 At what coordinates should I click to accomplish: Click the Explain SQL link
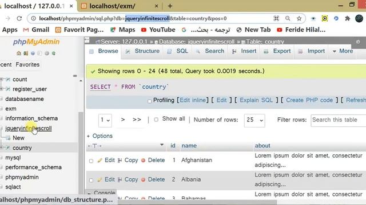pyautogui.click(x=256, y=100)
